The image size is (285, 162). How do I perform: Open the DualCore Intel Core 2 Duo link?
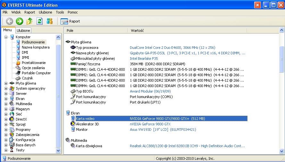(x=172, y=48)
